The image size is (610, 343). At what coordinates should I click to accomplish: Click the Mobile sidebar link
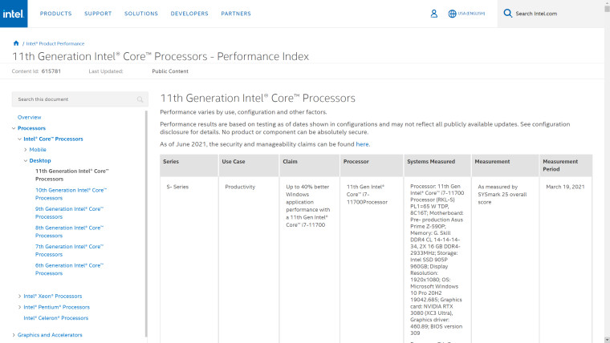[x=38, y=150]
